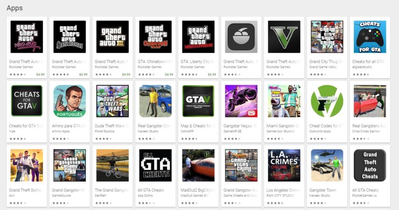Open the Gameloft SE developer link
This screenshot has width=399, height=210.
234,131
